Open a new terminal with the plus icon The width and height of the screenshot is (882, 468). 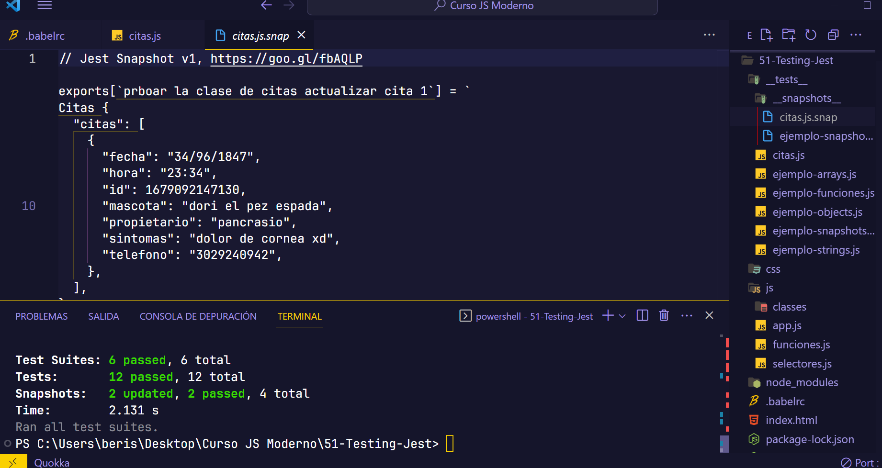point(607,315)
